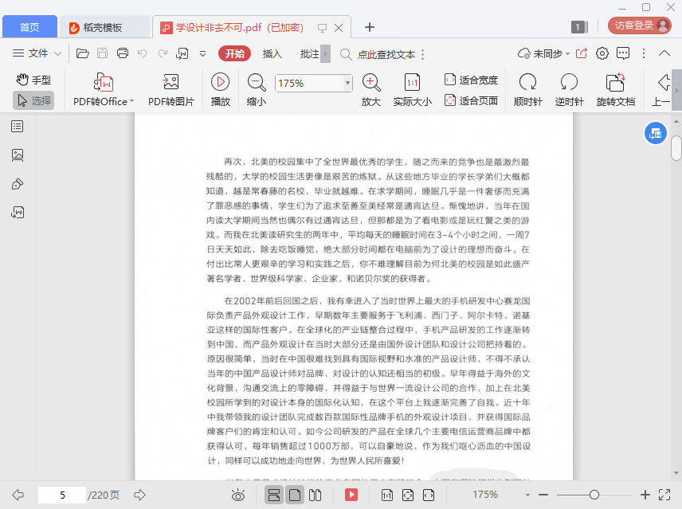Open PDF转Office conversion tool
Screen dimensions: 682x509
(x=104, y=89)
